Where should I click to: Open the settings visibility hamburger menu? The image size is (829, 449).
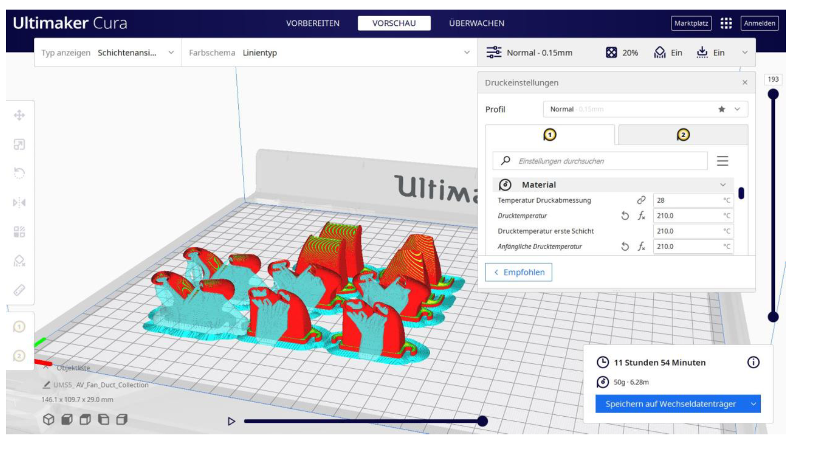tap(722, 161)
